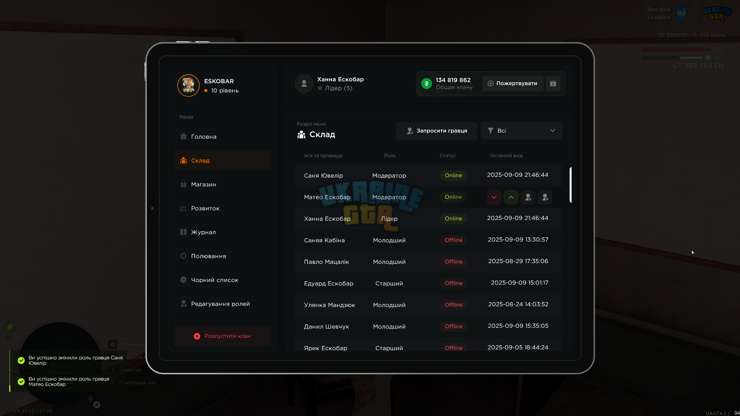Open the Журнал menu item
The width and height of the screenshot is (740, 416).
tap(222, 232)
